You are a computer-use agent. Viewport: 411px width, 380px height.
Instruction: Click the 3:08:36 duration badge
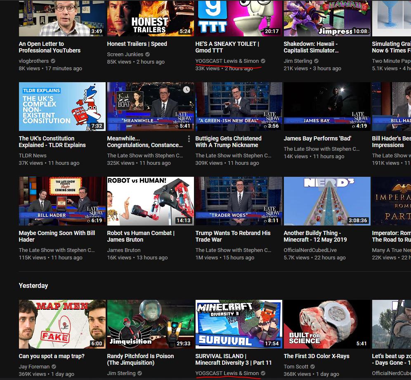pyautogui.click(x=358, y=221)
